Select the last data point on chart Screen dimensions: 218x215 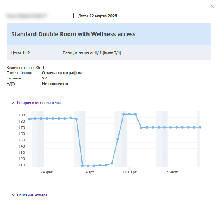tap(200, 127)
